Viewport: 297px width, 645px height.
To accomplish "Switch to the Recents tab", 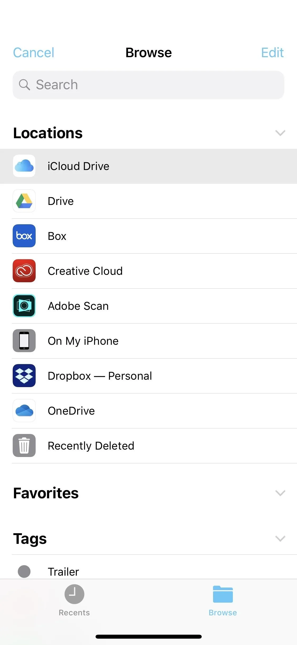I will (74, 600).
